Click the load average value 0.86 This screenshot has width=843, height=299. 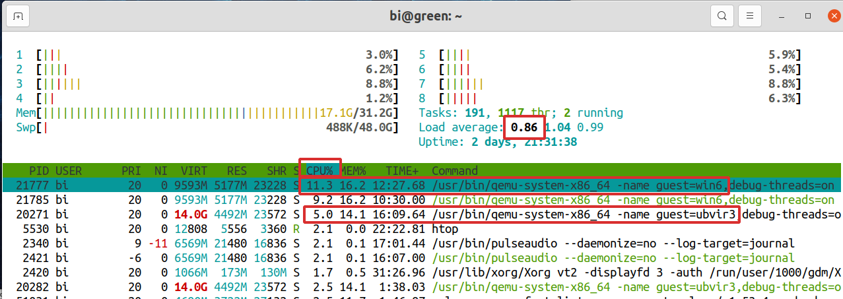pos(523,127)
